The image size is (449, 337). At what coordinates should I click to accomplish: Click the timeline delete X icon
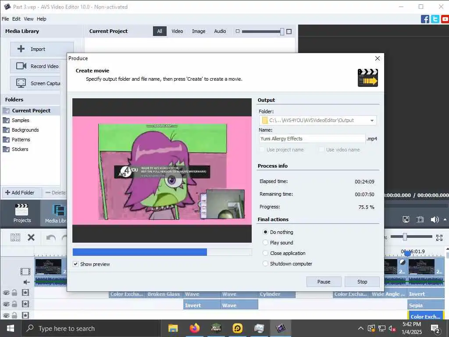(x=31, y=237)
